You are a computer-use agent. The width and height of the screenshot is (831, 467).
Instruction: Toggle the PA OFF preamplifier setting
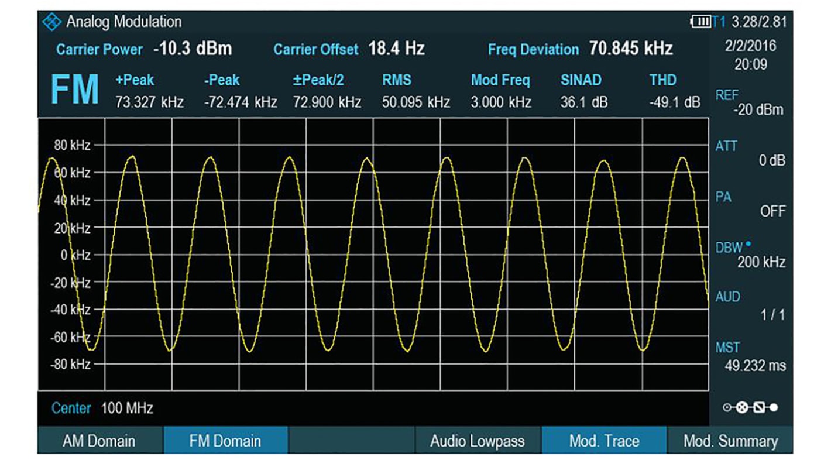tap(750, 204)
